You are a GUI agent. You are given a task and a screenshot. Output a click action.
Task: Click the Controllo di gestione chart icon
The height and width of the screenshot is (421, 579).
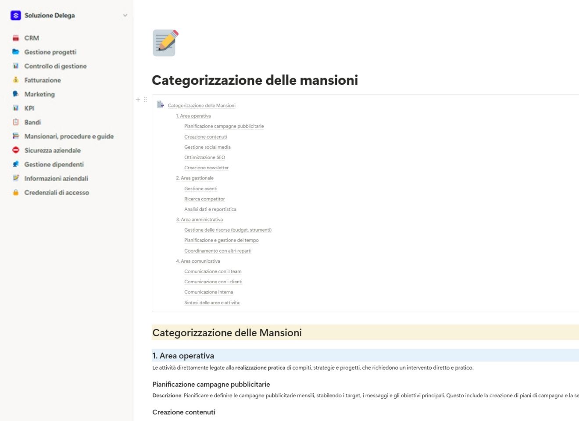pos(16,66)
